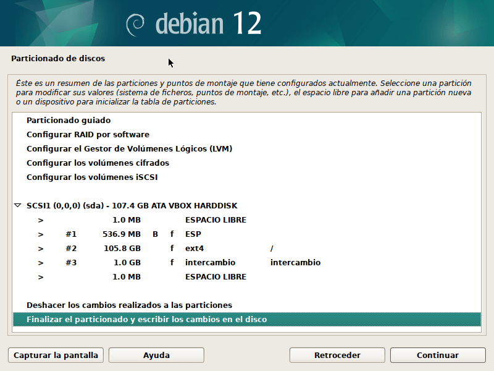Choose Configurar RAID por software
The image size is (494, 371).
point(246,134)
